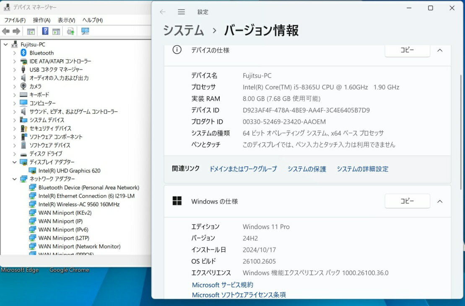465x306 pixels.
Task: Open システムの詳細設定 link
Action: click(362, 169)
